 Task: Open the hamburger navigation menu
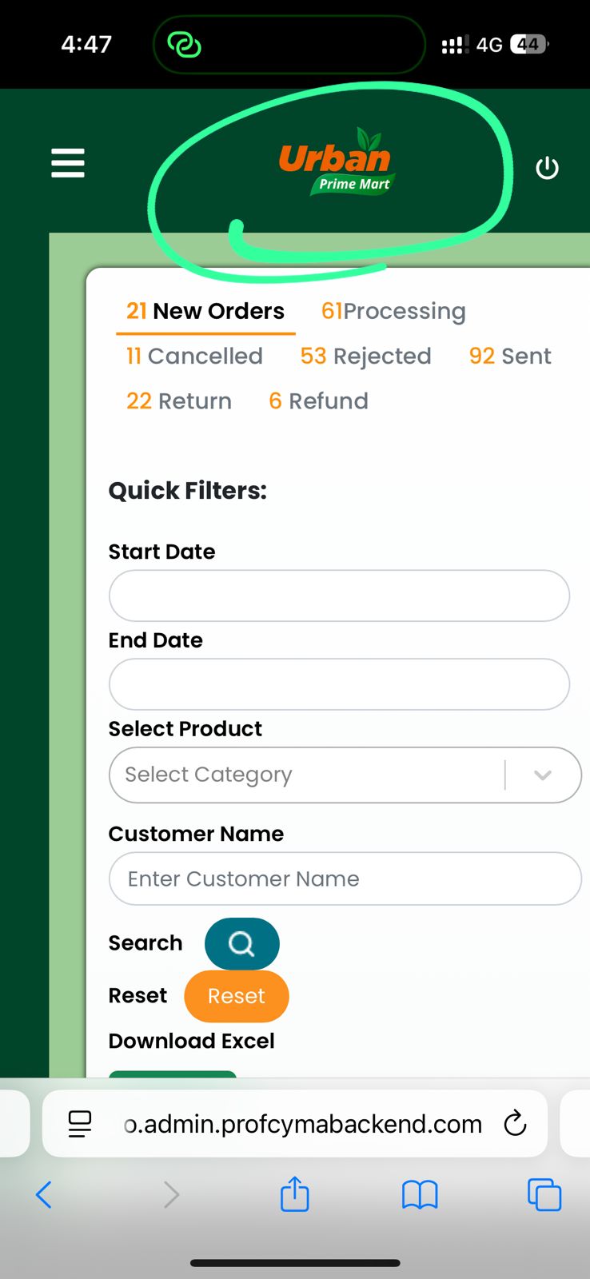point(68,163)
